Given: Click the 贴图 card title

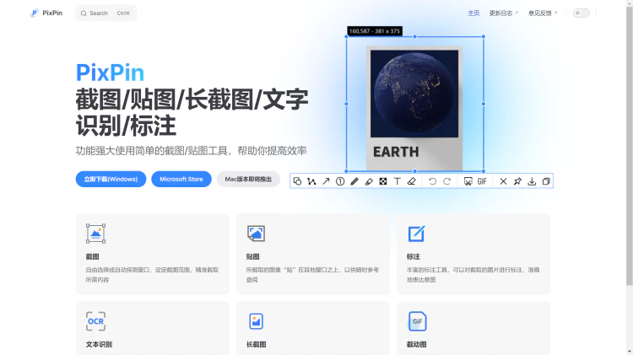Looking at the screenshot, I should [252, 256].
